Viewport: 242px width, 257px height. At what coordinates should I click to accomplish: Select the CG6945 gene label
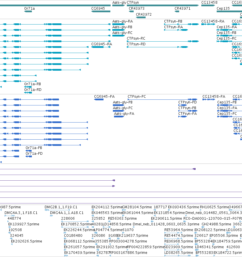tap(98, 9)
